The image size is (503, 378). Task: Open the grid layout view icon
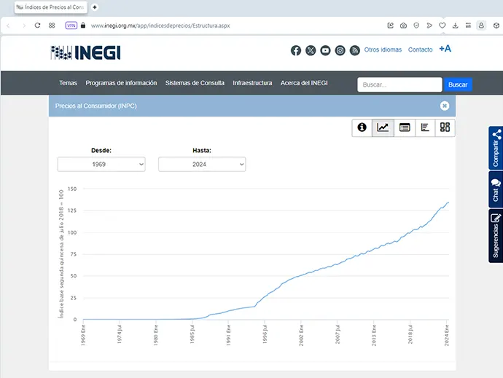click(x=445, y=127)
